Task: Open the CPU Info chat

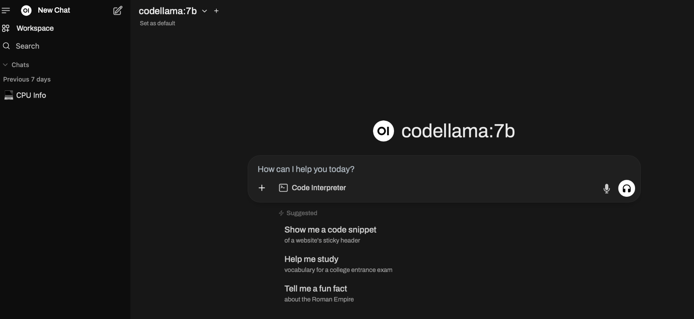Action: 31,95
